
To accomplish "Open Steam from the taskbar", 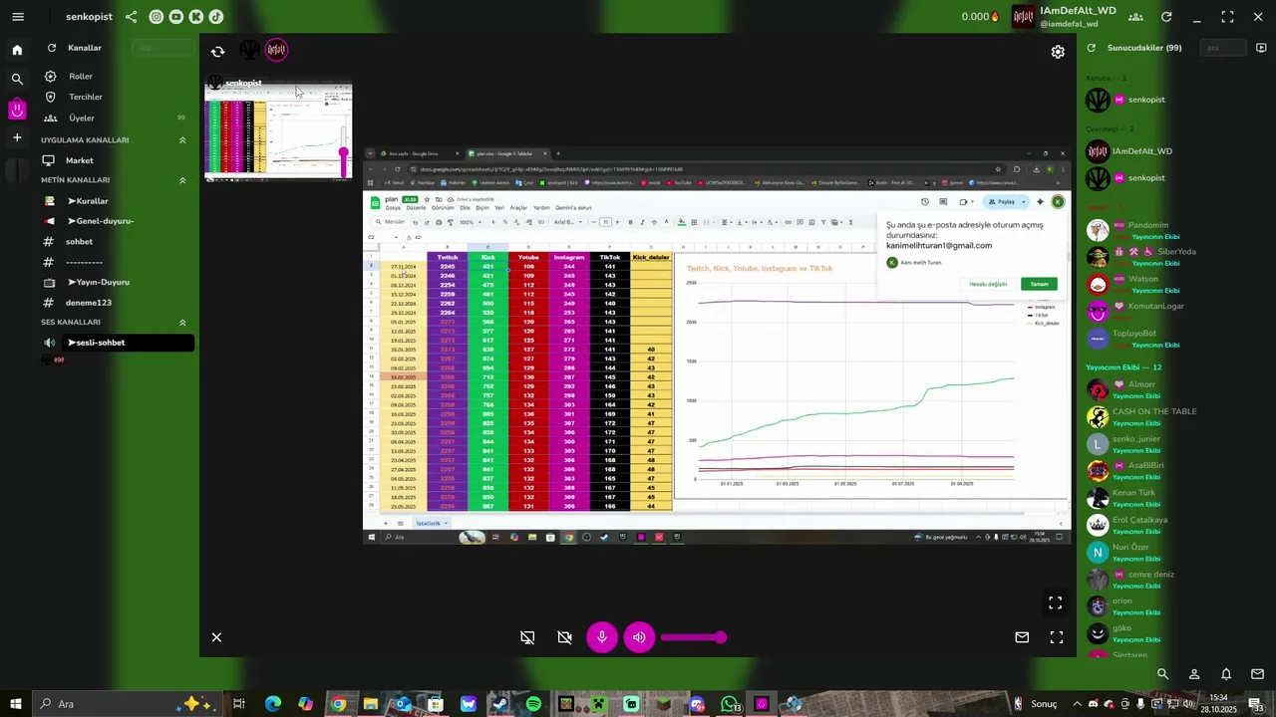I will point(500,704).
